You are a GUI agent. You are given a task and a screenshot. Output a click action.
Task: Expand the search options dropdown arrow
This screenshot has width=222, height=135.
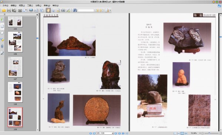[110, 10]
